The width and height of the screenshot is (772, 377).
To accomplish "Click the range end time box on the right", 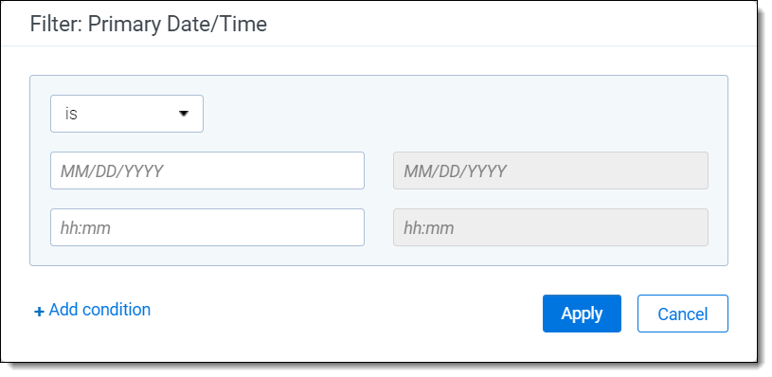I will pyautogui.click(x=550, y=227).
